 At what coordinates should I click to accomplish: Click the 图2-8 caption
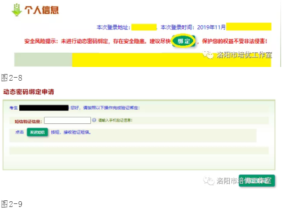[x=12, y=78]
